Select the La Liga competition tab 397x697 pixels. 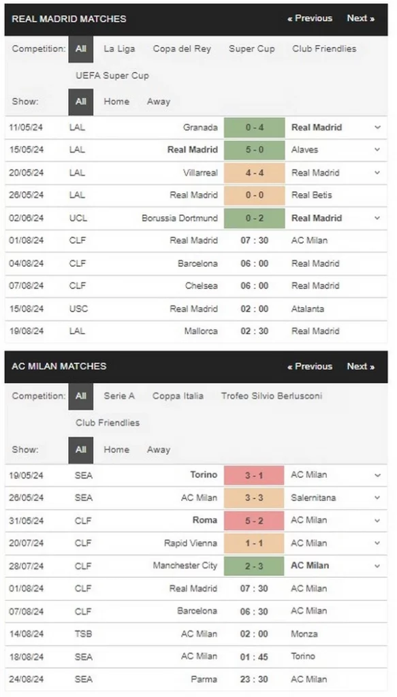(x=119, y=49)
